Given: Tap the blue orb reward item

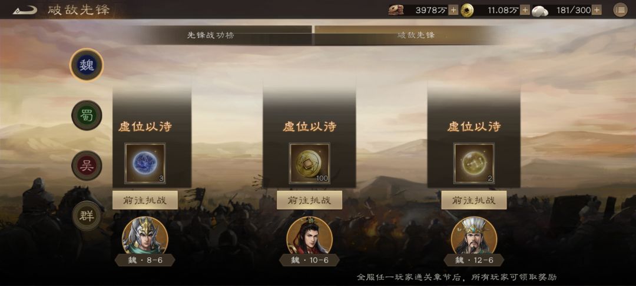Looking at the screenshot, I should tap(145, 163).
